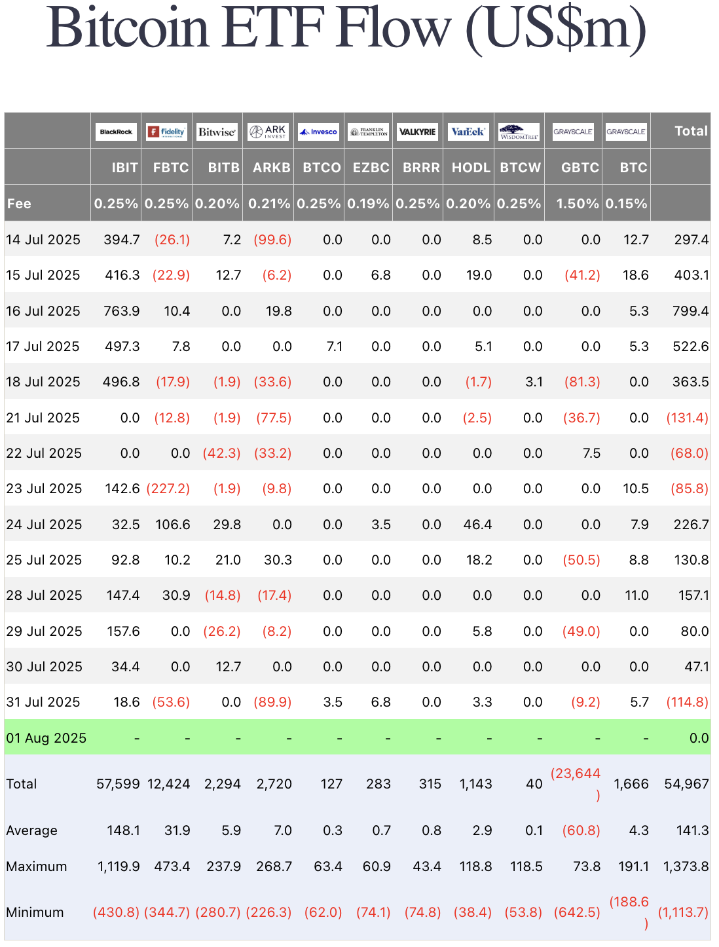Click the 16 Jul 2025 date row
719x947 pixels.
click(358, 310)
